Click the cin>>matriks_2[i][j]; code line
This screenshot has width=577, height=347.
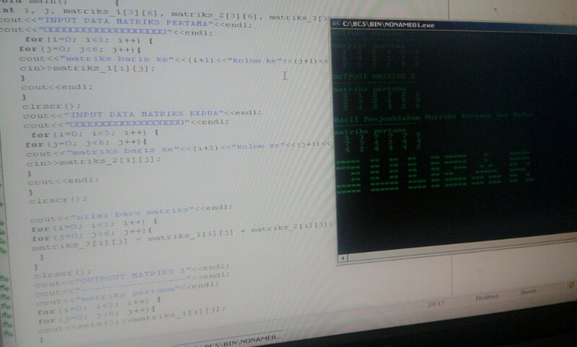click(94, 162)
